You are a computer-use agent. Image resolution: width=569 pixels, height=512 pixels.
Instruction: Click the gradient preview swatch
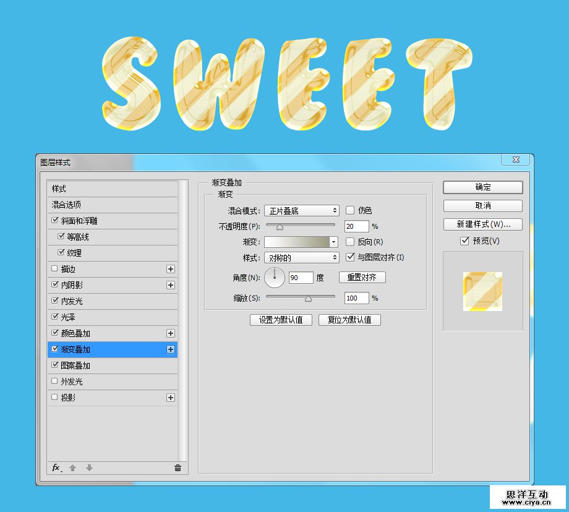[x=297, y=242]
